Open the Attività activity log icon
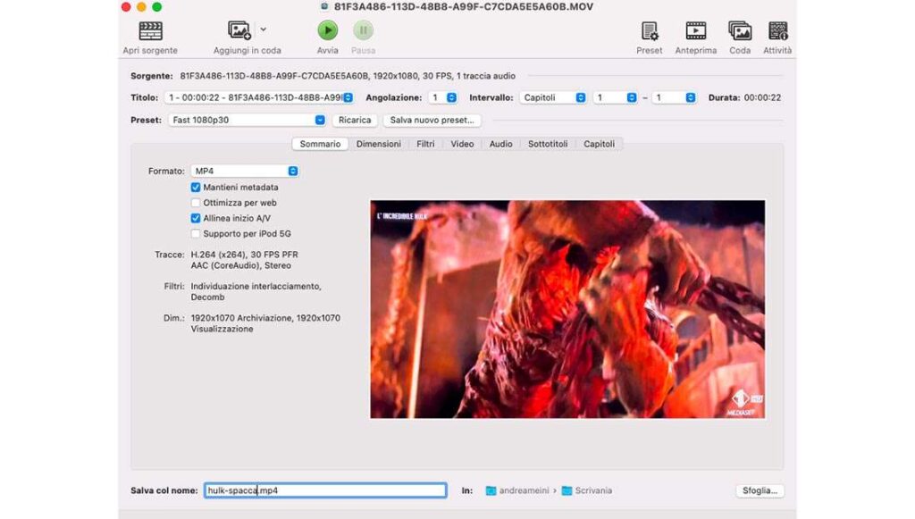915x519 pixels. coord(778,31)
